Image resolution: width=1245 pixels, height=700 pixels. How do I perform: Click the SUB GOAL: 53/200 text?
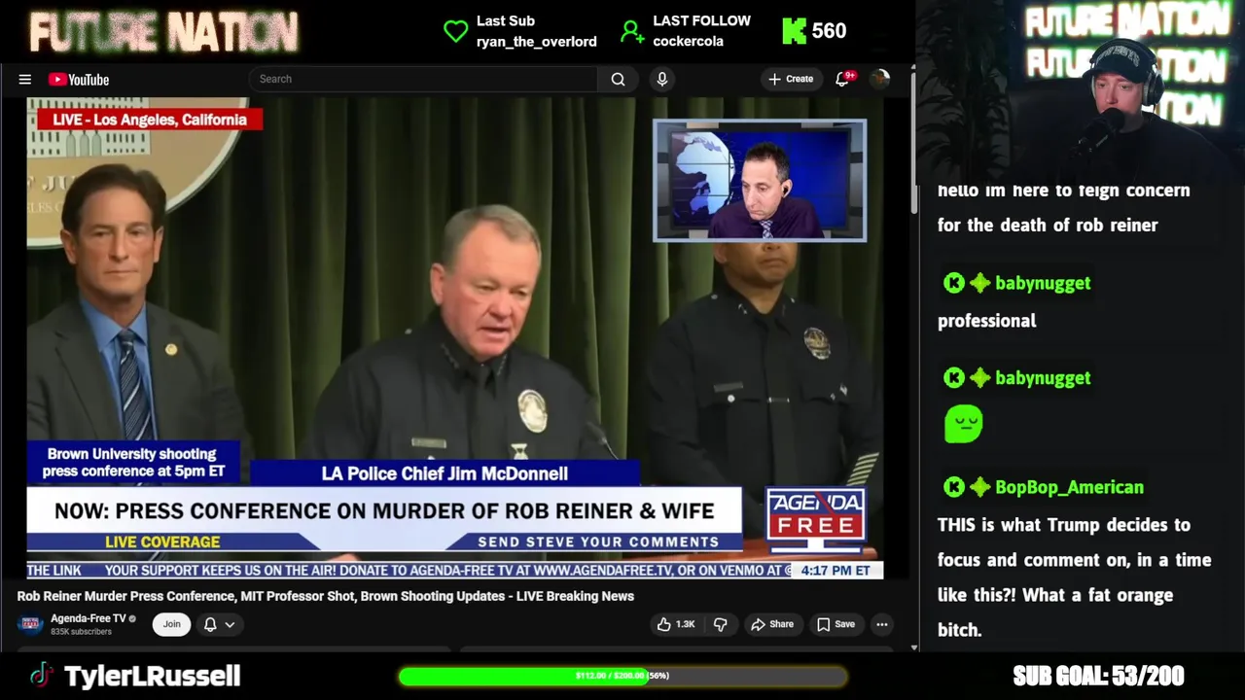(1098, 676)
